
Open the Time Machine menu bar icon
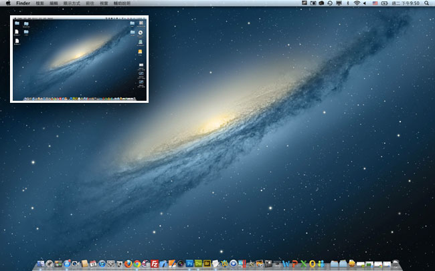(x=330, y=3)
